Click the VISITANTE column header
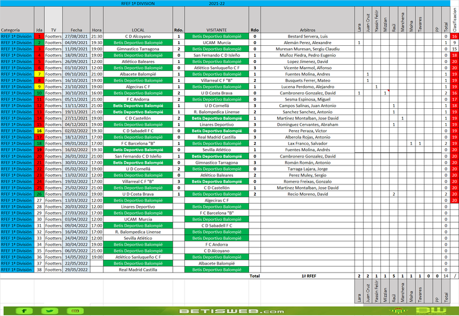This screenshot has height=316, width=459. click(217, 19)
